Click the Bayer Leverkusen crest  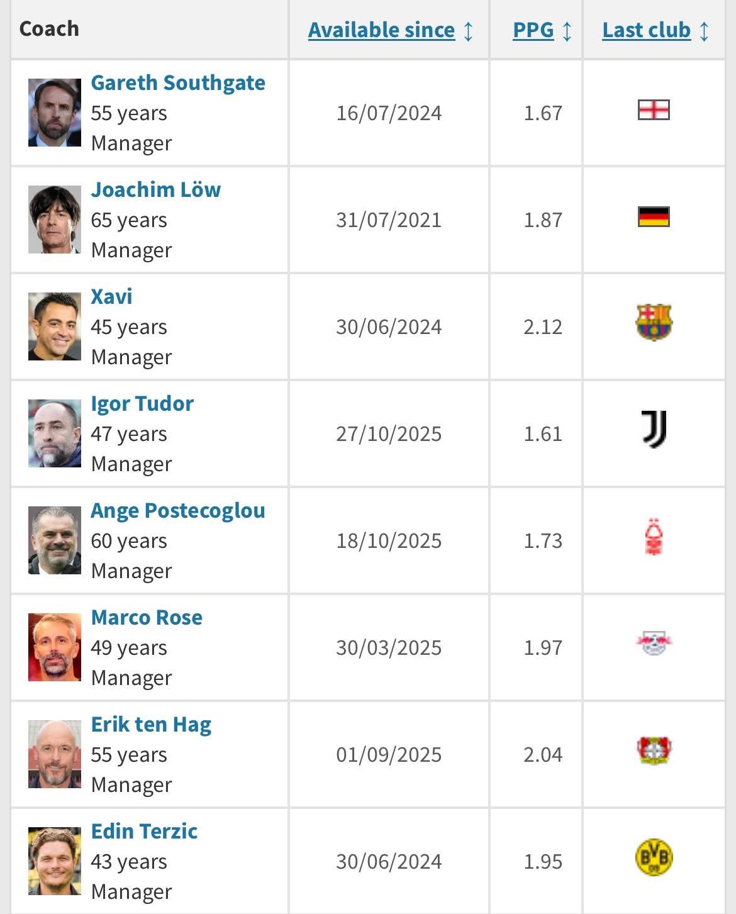654,750
